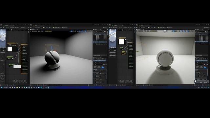Select highlighted actor row in left Outliner
The height and width of the screenshot is (118, 210).
pos(100,42)
